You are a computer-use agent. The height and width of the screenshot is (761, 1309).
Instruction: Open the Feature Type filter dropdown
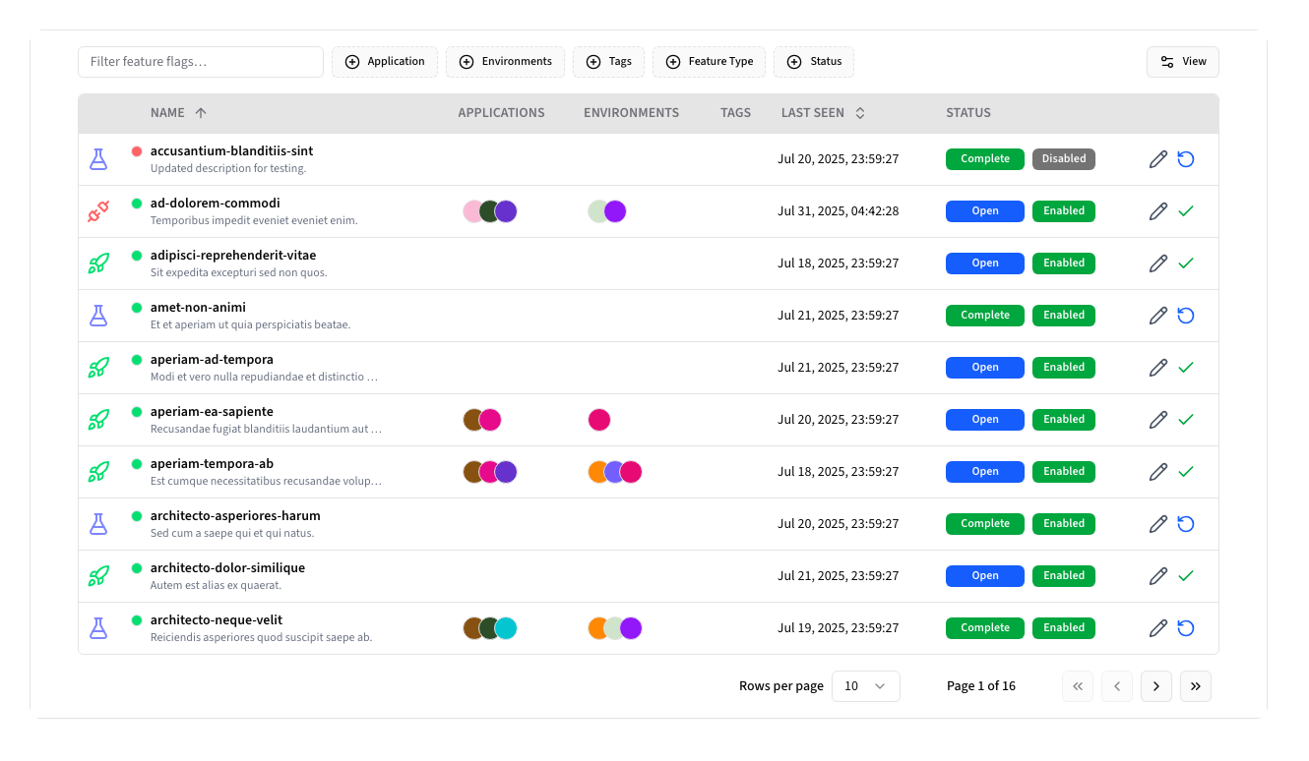click(709, 62)
